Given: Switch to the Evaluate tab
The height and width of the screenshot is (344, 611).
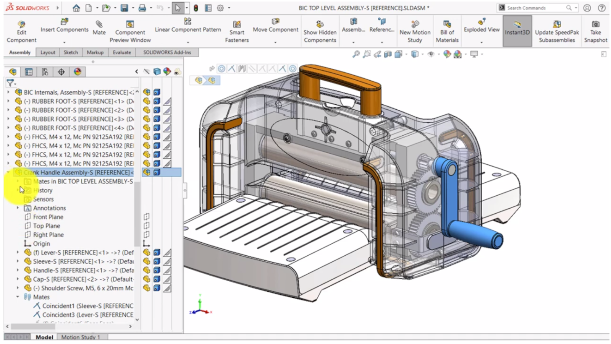Looking at the screenshot, I should tap(122, 52).
